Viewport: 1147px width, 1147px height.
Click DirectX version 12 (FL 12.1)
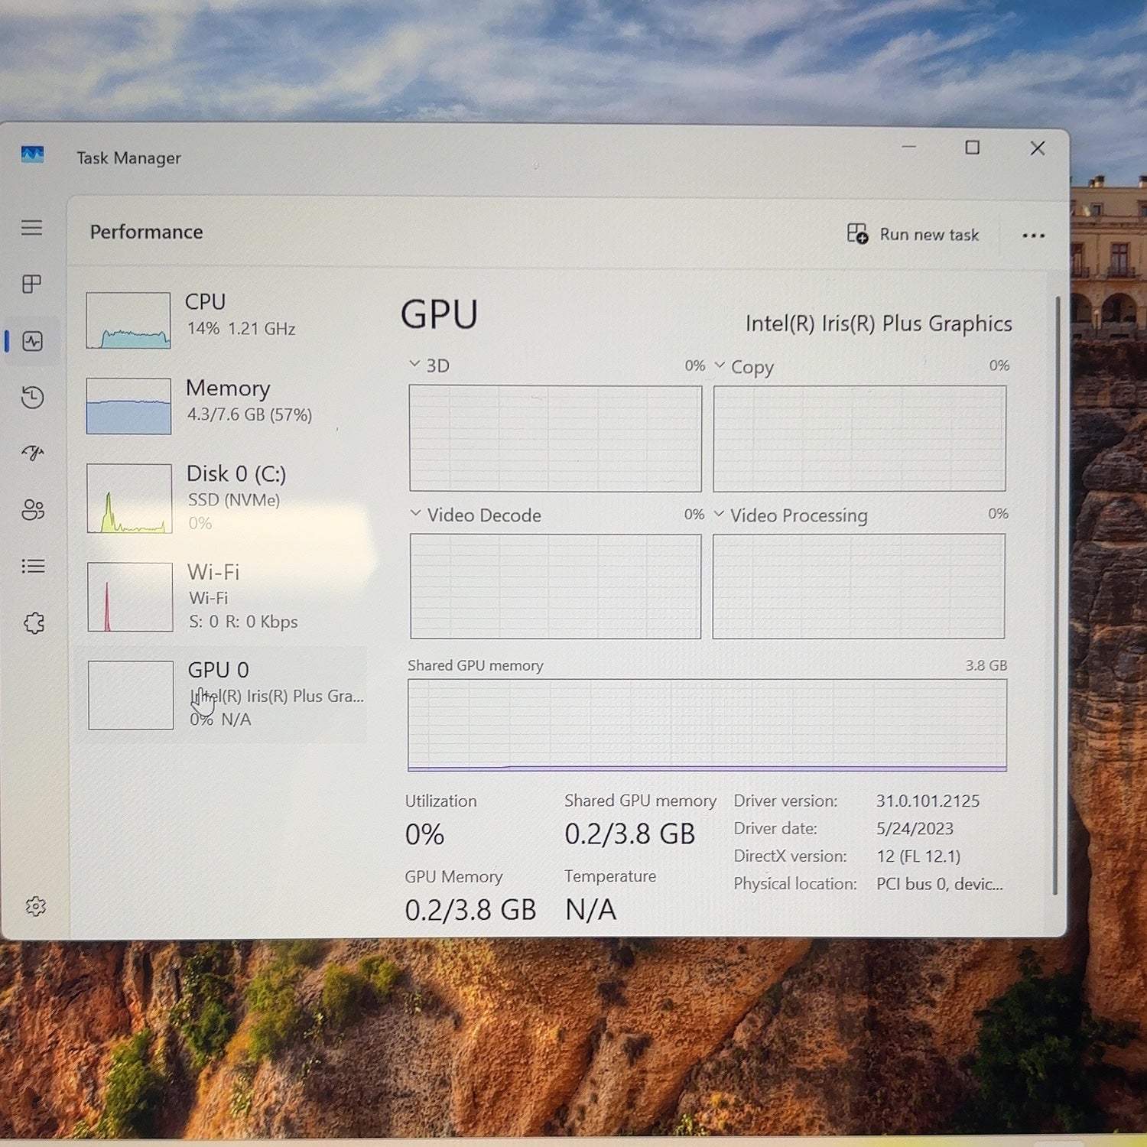pos(918,856)
